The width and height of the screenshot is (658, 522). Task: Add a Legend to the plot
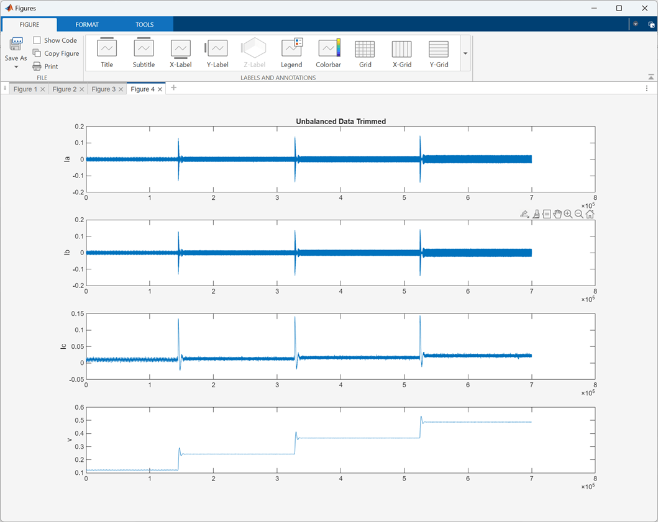click(x=291, y=53)
